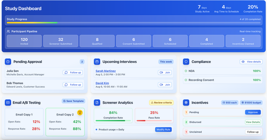Join the David Kim interview

(x=165, y=85)
